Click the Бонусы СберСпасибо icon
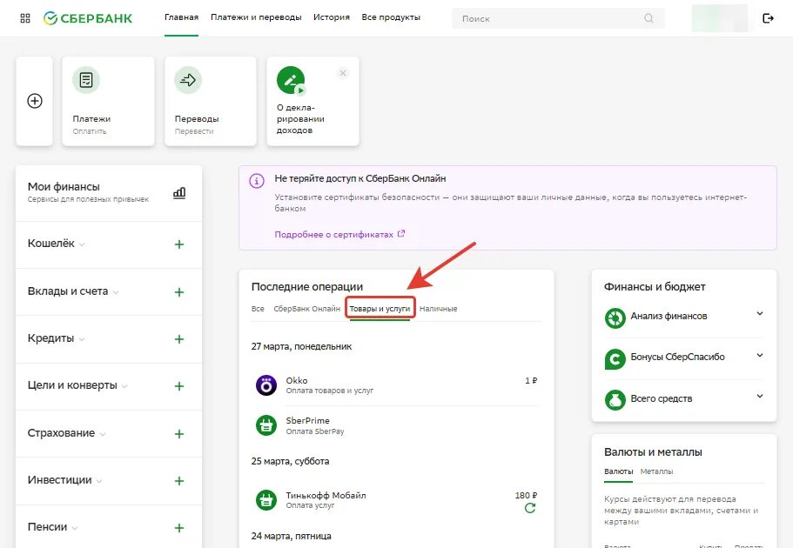793x548 pixels. (x=615, y=359)
